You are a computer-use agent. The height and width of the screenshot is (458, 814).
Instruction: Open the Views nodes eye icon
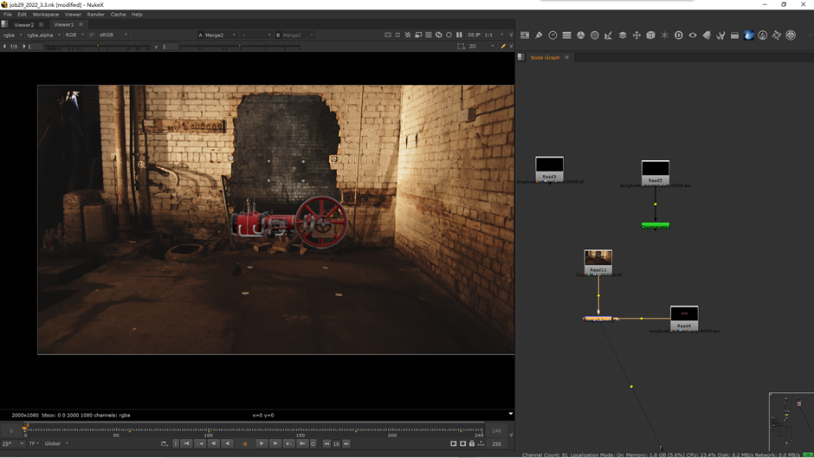click(x=693, y=35)
